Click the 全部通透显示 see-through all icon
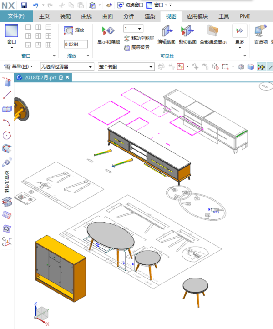 [x=213, y=35]
